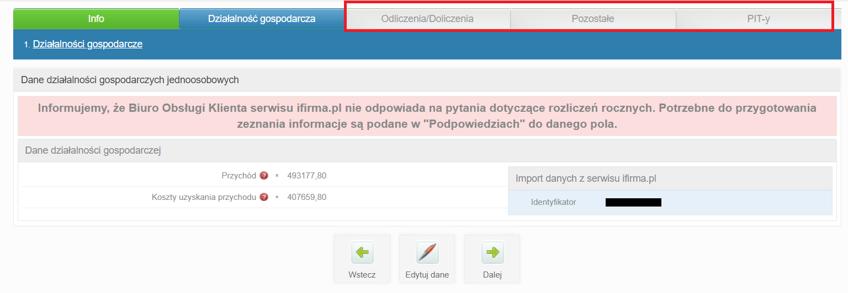Click the pen Edytuj dane icon
This screenshot has width=848, height=293.
427,253
